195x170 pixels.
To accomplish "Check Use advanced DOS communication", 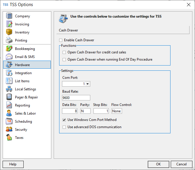I will click(x=64, y=127).
